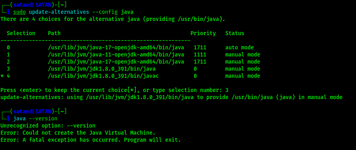Click the auto mode status text

(240, 48)
